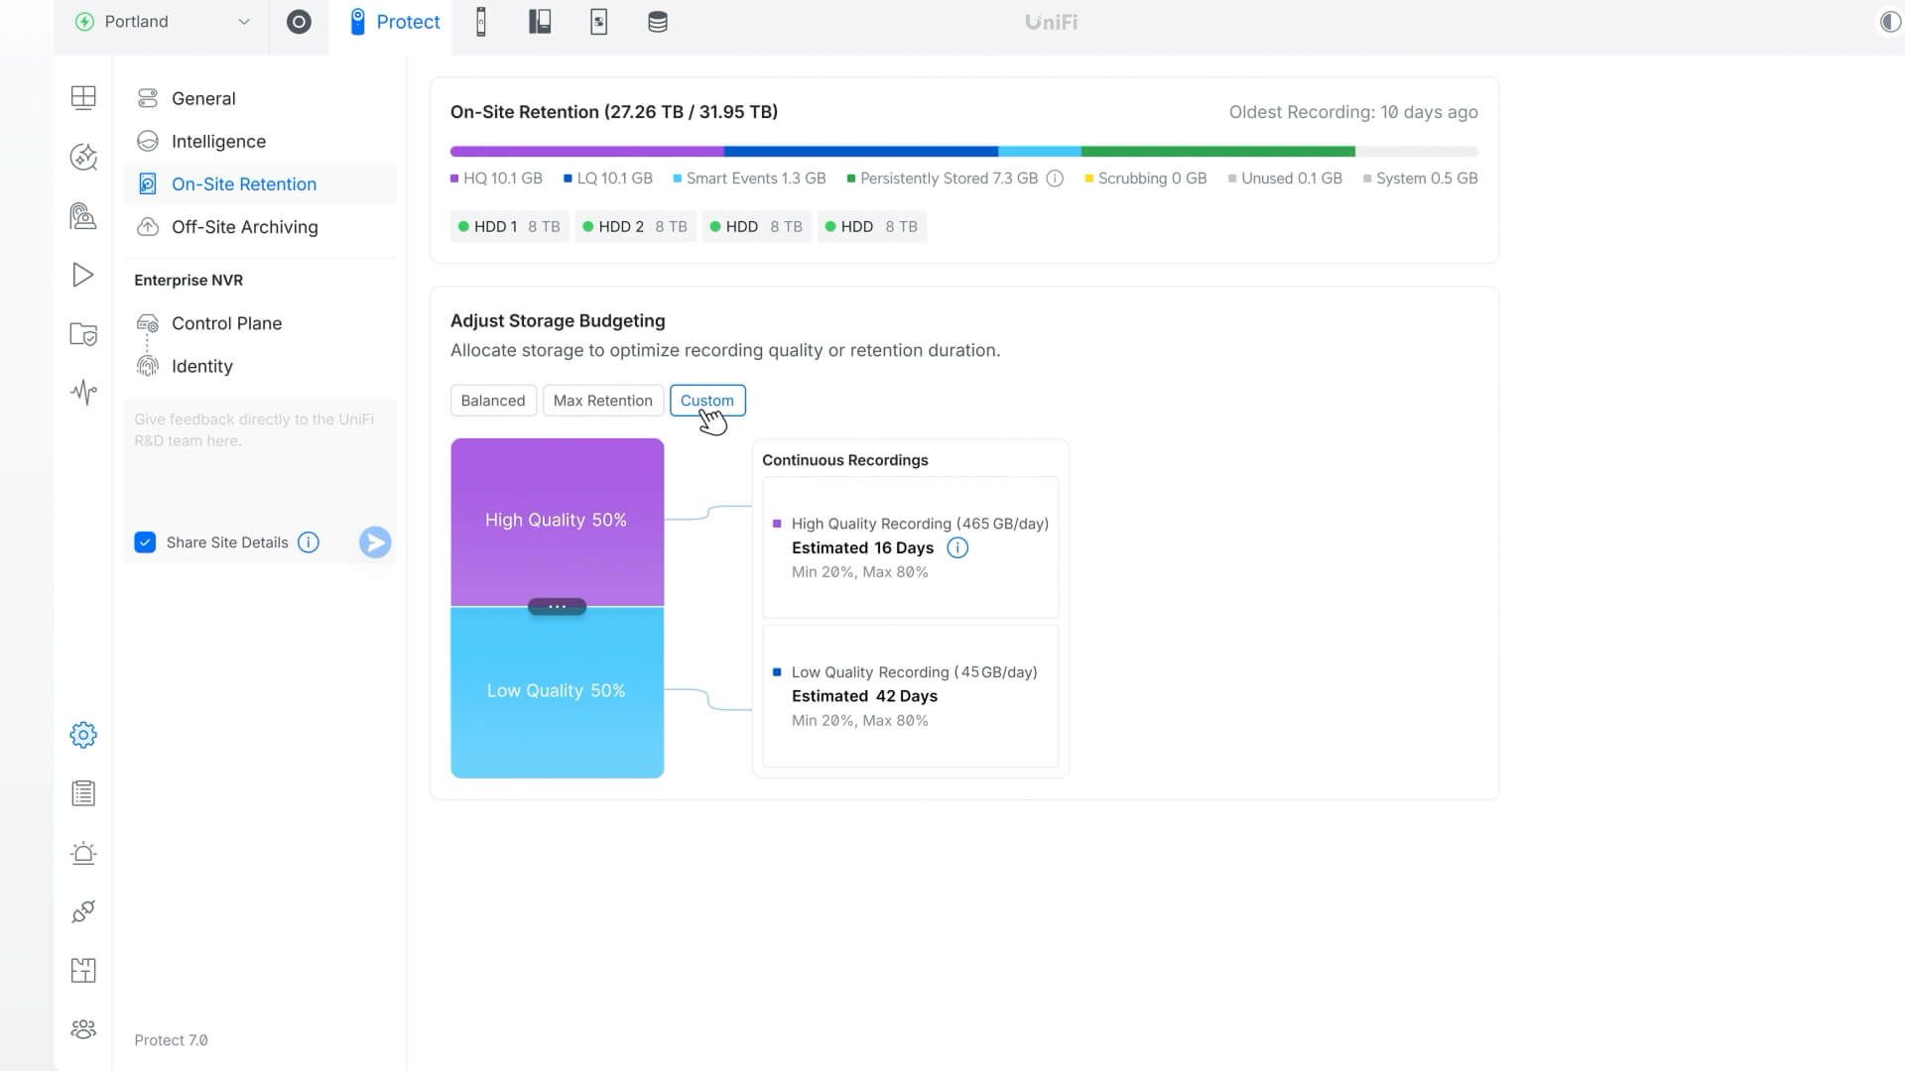Open the integrations plug icon
This screenshot has width=1905, height=1071.
(83, 911)
